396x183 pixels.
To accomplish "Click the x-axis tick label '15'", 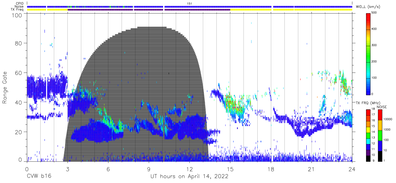I will point(230,169).
